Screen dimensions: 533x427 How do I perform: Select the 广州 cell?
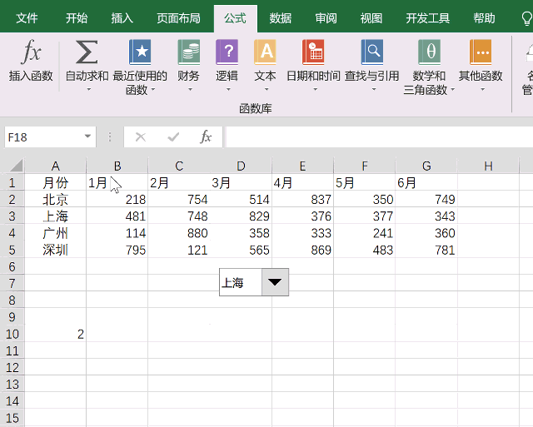coord(56,233)
